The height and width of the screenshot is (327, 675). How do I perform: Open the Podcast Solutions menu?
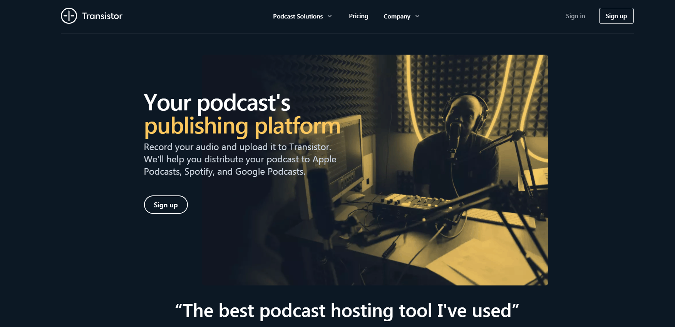[x=302, y=16]
